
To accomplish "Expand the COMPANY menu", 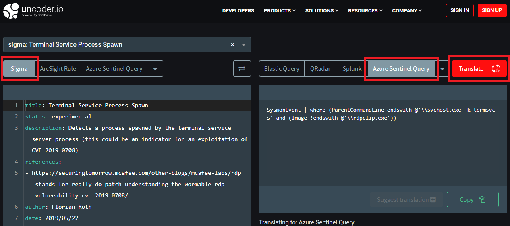I will tap(407, 10).
